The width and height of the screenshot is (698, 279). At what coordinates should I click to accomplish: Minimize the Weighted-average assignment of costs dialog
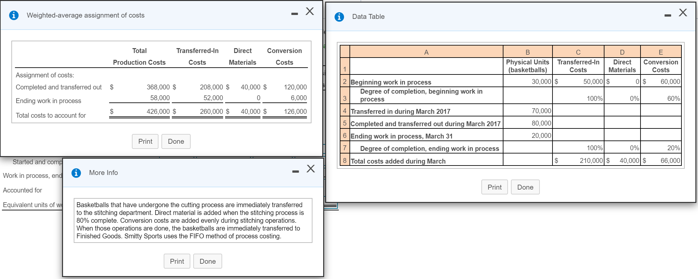coord(295,14)
